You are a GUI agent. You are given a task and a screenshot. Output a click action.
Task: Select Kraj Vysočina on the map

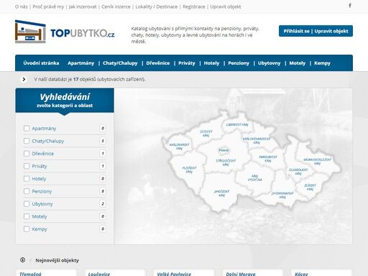(255, 178)
